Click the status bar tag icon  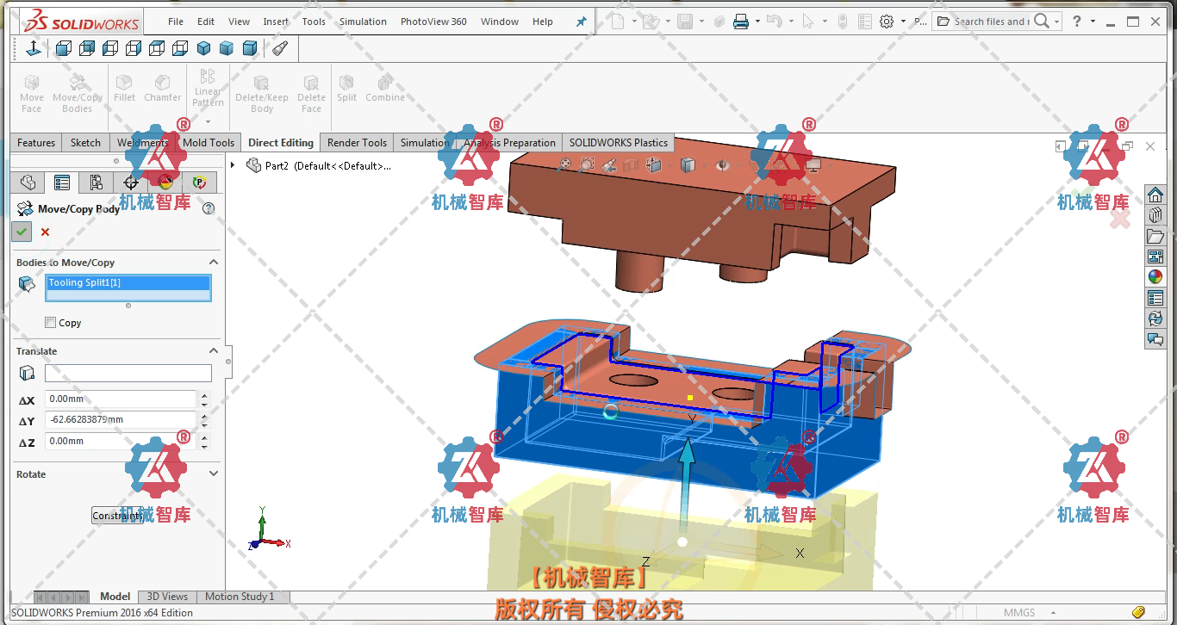(1138, 613)
